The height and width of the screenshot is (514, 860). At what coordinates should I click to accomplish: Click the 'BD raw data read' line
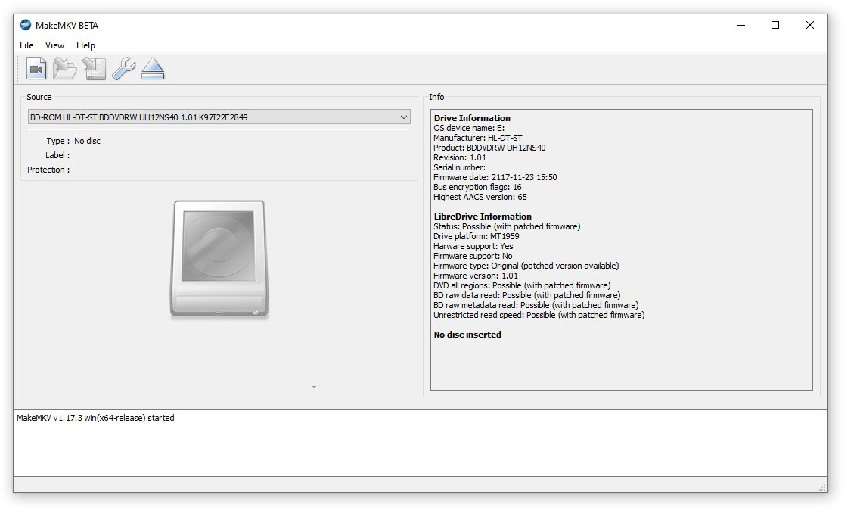[527, 295]
